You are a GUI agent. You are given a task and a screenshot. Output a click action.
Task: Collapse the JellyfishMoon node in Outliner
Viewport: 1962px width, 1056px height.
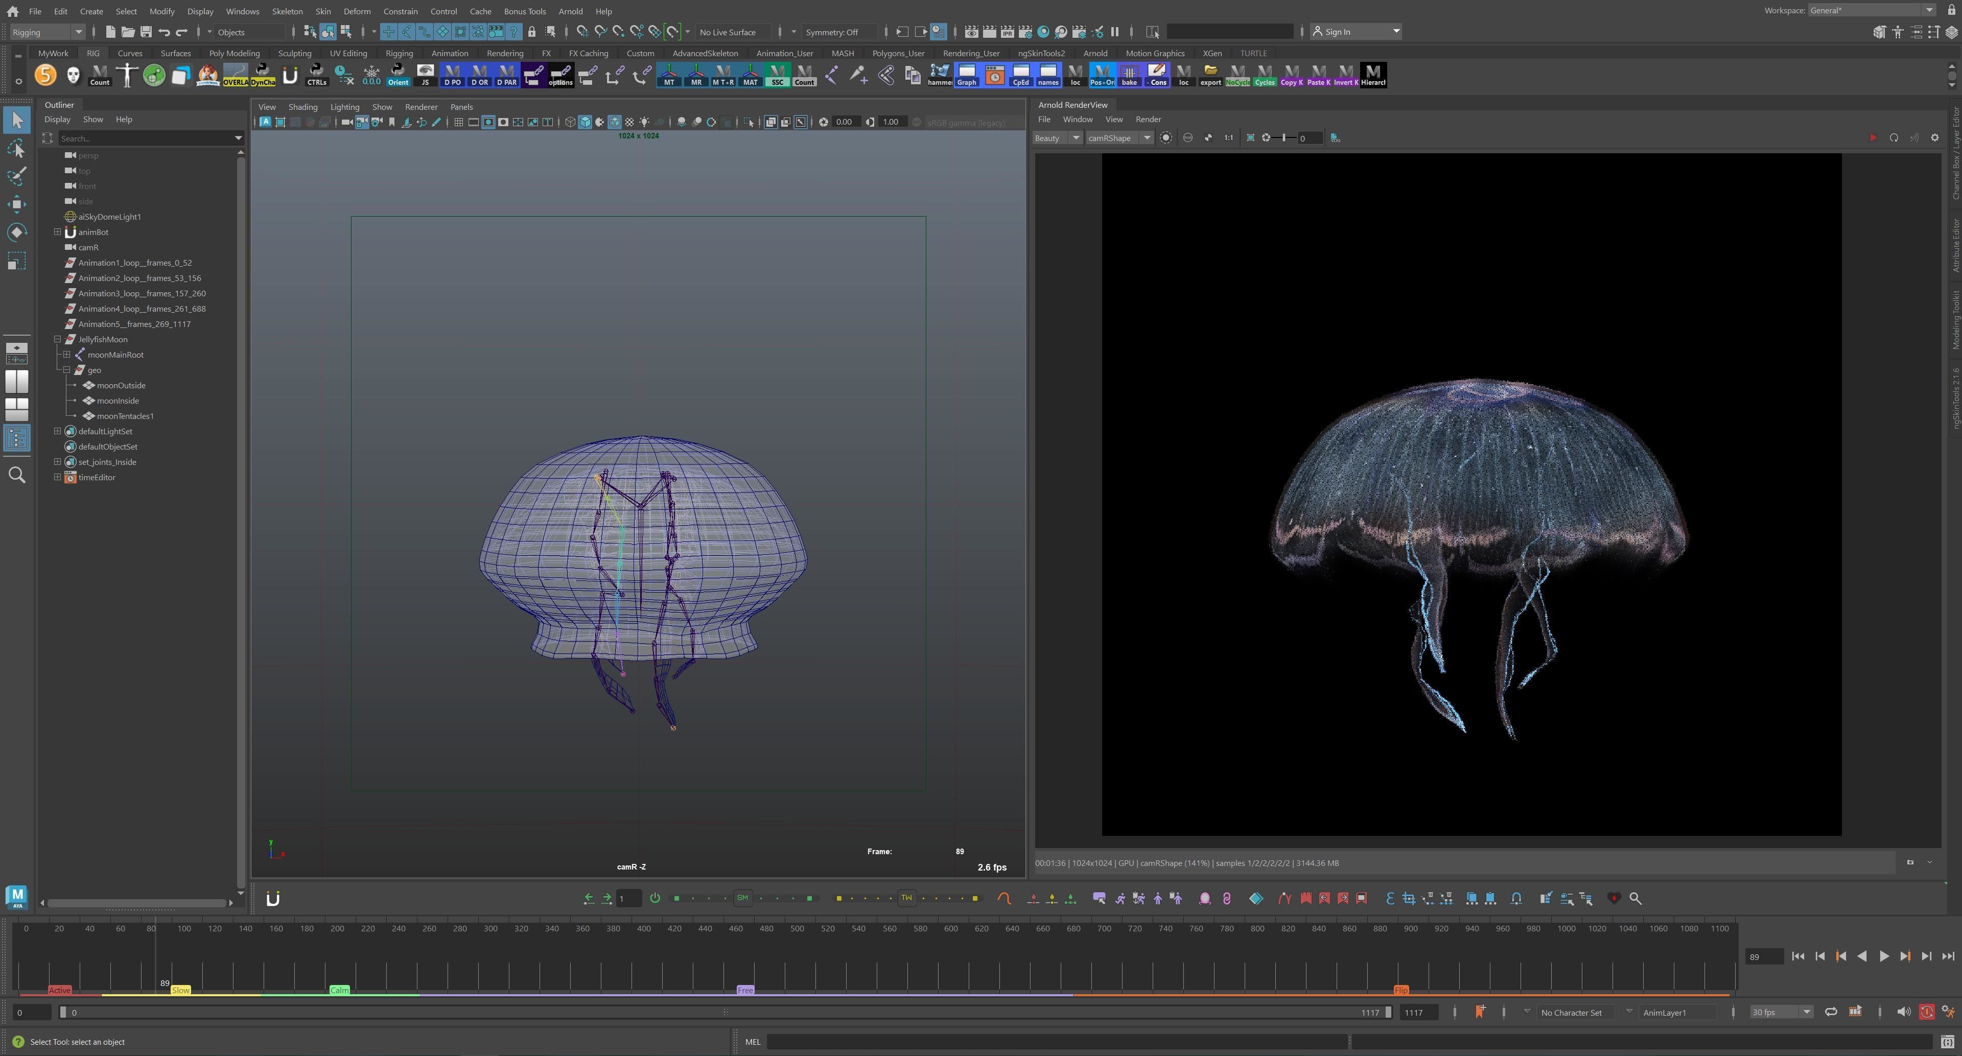click(x=57, y=340)
